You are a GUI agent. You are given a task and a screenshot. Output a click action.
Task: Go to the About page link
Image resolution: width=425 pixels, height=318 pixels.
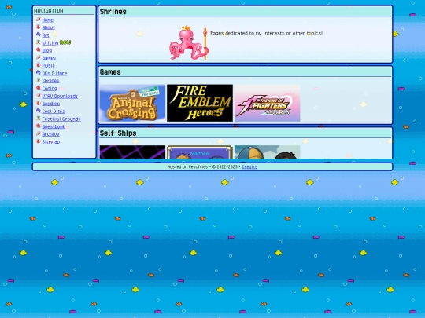[48, 27]
